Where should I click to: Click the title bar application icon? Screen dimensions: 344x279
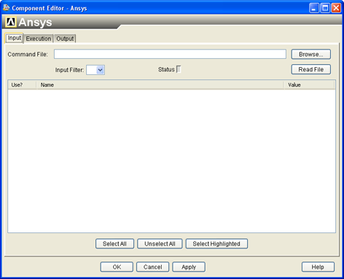coord(6,8)
